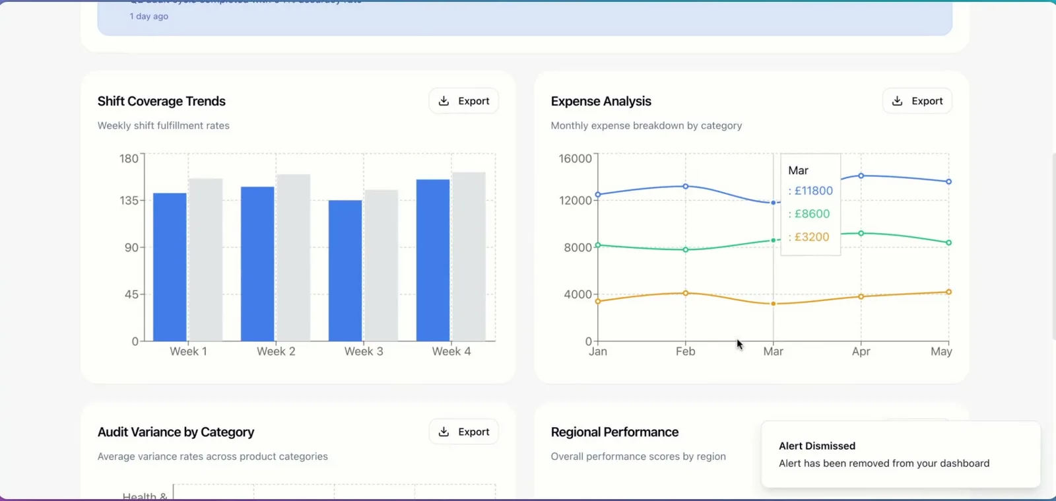This screenshot has height=501, width=1056.
Task: Click the page's vertical scrollbar thumb
Action: [1053, 246]
